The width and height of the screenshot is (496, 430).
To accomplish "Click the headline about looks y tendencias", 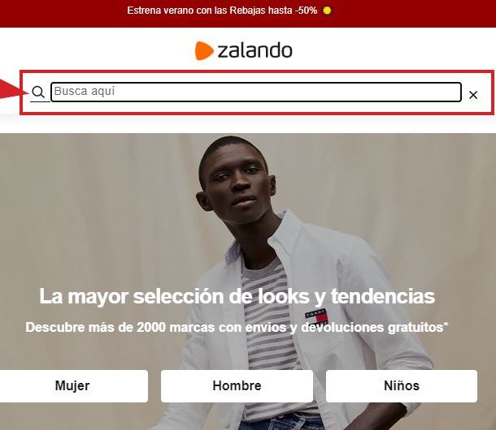I will pos(237,296).
